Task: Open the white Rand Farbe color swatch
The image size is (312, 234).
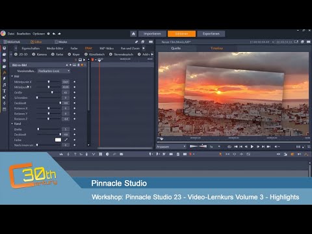Action: [x=58, y=140]
